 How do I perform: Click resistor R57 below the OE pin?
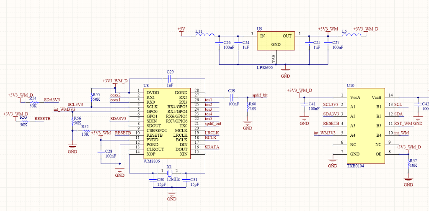[408, 165]
